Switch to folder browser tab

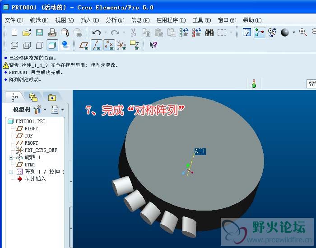pyautogui.click(x=33, y=97)
